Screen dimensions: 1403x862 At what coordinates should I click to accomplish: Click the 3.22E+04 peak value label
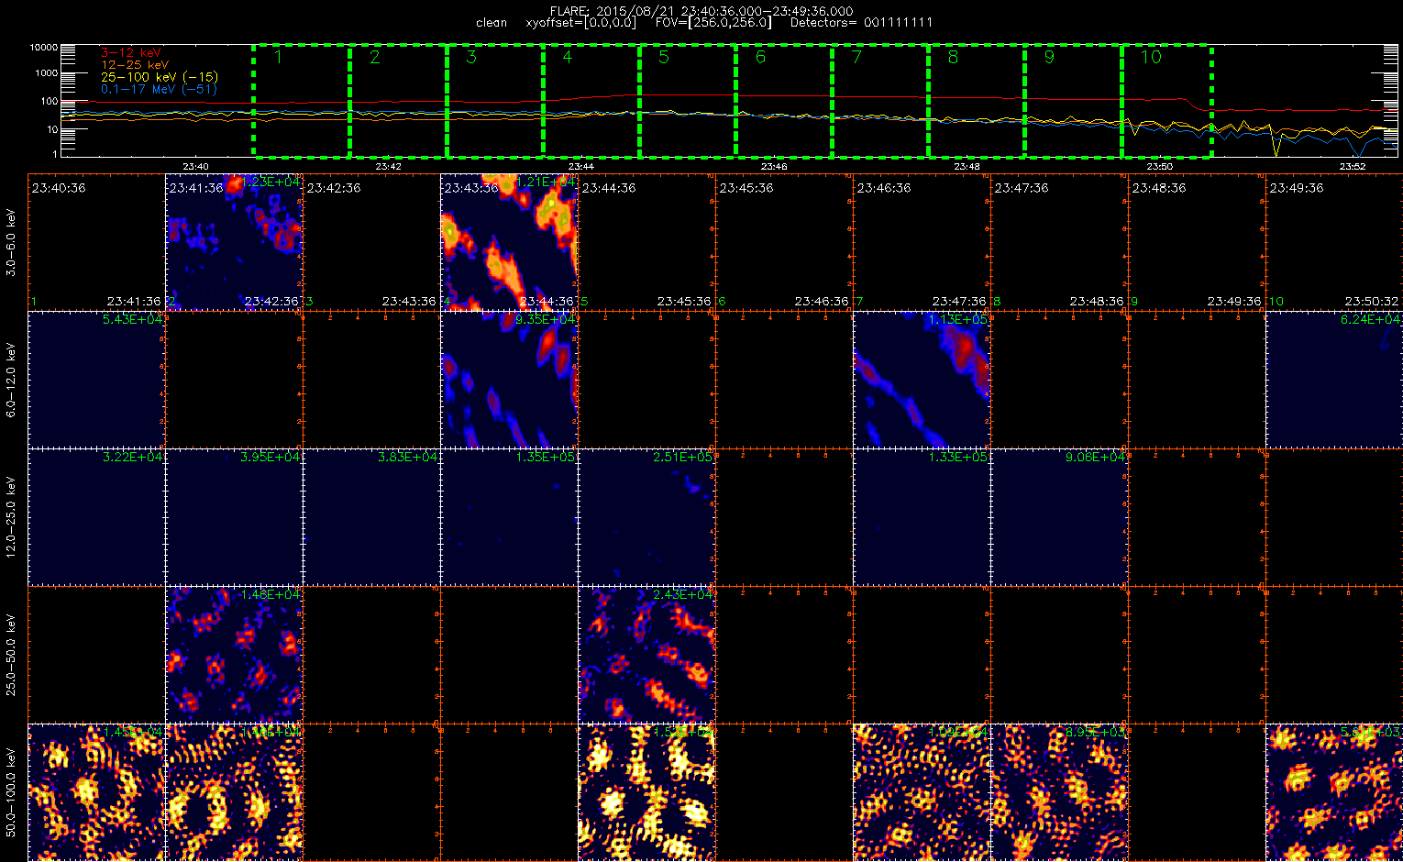(133, 457)
